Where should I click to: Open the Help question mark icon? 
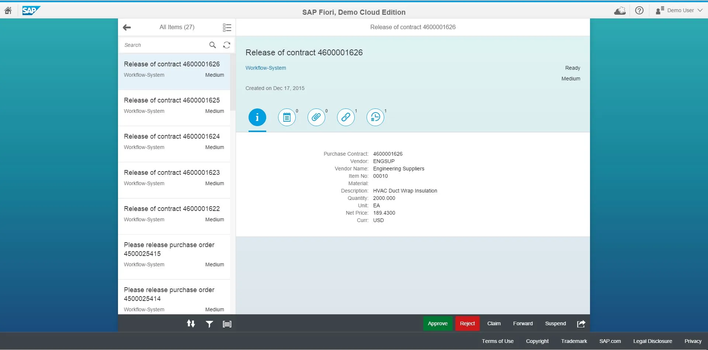point(639,10)
